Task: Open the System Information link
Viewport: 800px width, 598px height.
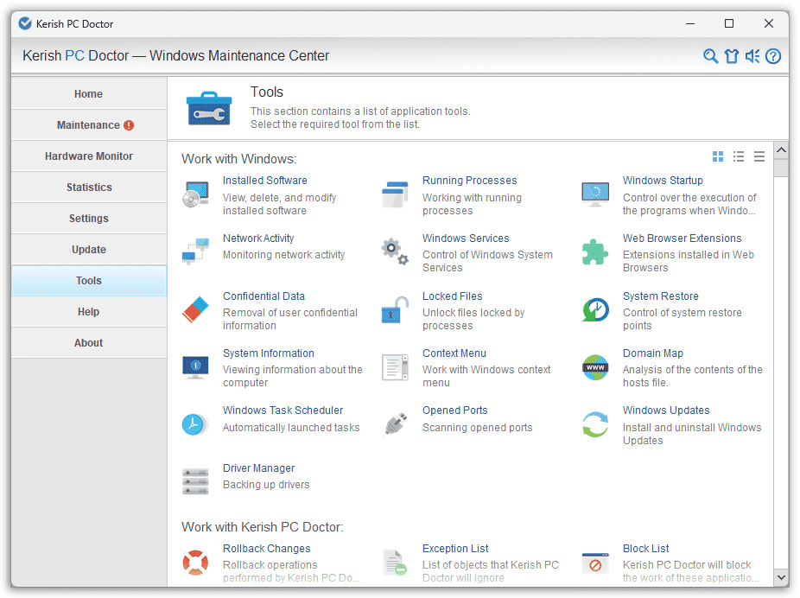Action: [x=269, y=353]
